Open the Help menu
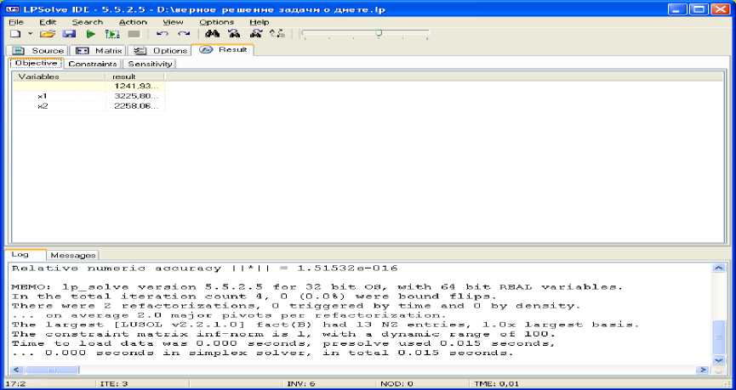 [260, 22]
